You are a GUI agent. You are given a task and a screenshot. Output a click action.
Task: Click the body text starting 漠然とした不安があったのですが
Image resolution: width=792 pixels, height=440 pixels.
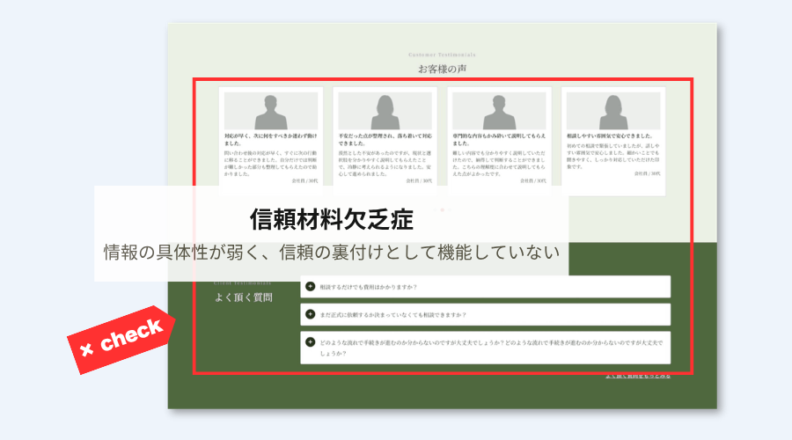click(x=385, y=163)
